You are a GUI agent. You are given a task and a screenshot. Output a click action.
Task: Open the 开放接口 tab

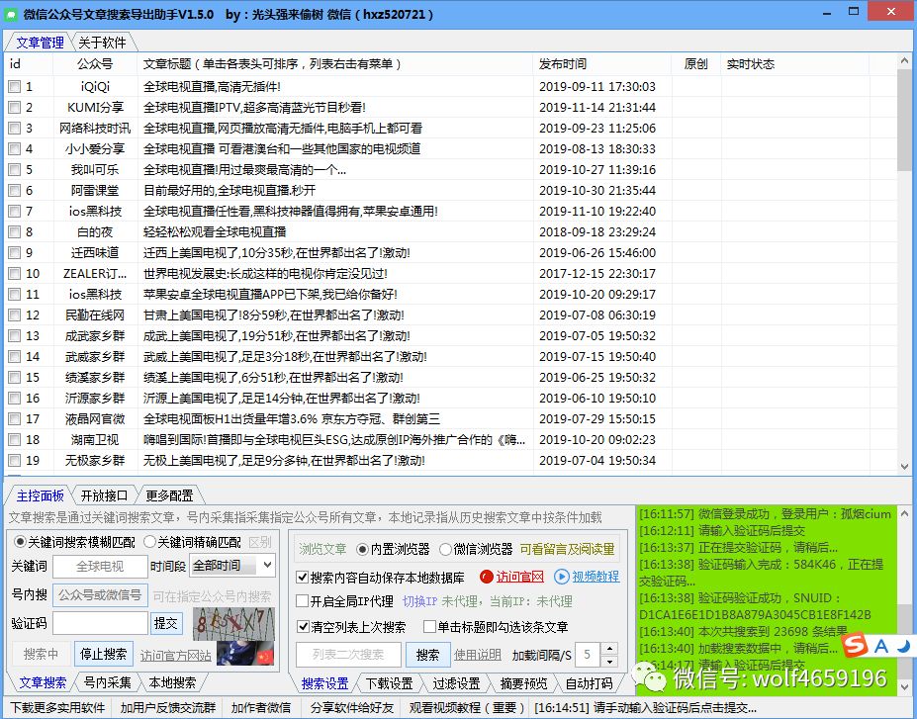pos(104,495)
